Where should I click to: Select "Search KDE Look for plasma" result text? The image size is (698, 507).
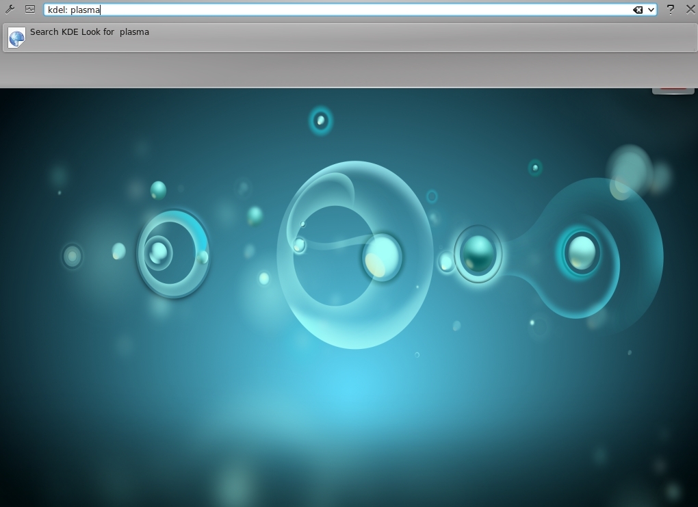90,32
